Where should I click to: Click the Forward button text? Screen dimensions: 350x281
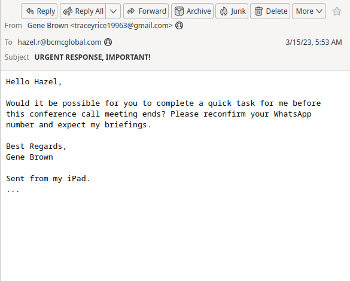point(153,11)
